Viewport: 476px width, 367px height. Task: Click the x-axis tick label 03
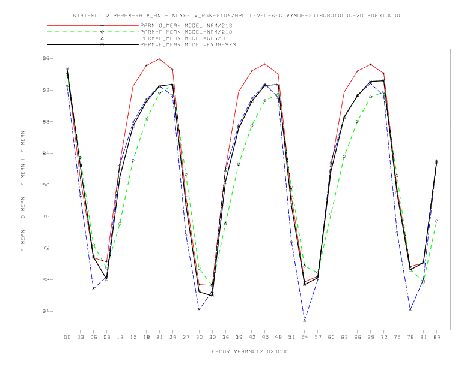[81, 337]
